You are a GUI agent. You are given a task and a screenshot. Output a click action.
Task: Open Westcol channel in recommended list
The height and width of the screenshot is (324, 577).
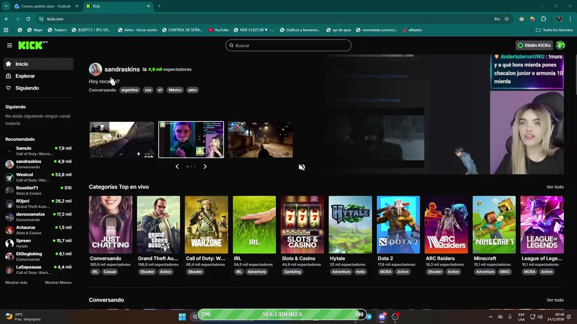point(38,177)
